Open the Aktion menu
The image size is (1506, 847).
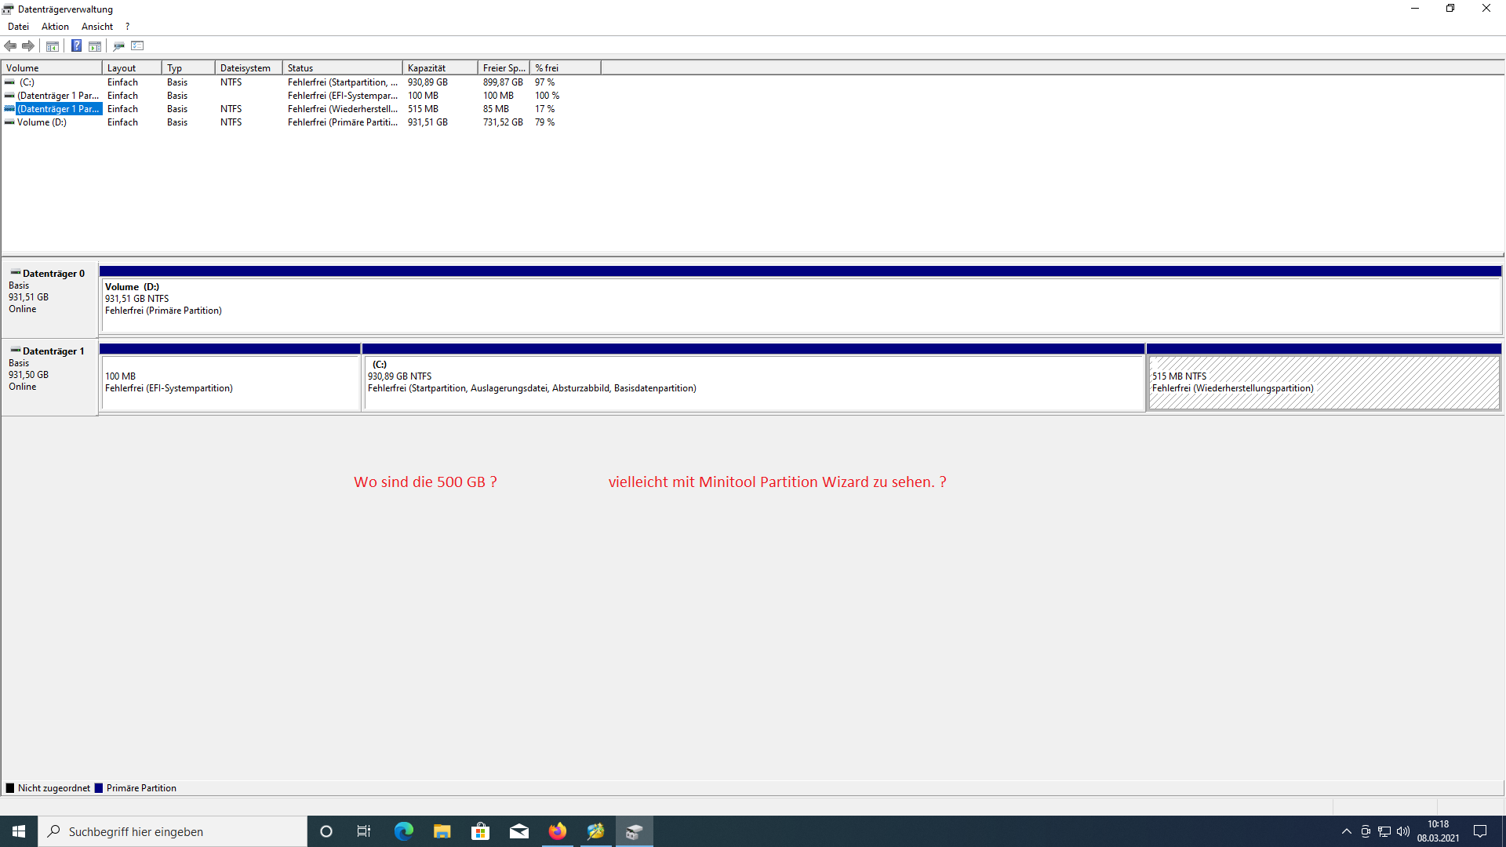click(x=55, y=27)
